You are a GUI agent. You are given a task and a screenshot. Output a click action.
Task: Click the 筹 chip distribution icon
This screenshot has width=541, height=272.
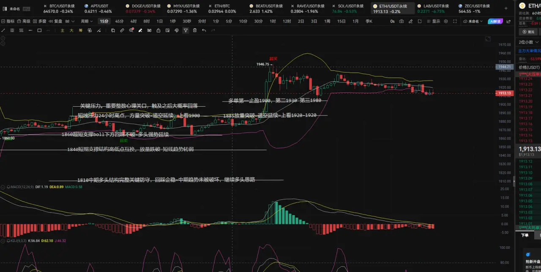80,30
